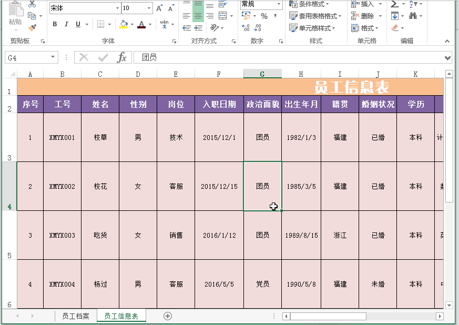Click Increase Decimal icon
This screenshot has height=325, width=459.
pos(246,28)
